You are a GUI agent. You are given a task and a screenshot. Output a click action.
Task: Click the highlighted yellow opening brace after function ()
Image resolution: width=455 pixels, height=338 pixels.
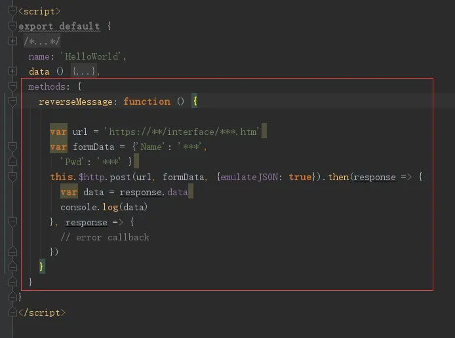195,101
